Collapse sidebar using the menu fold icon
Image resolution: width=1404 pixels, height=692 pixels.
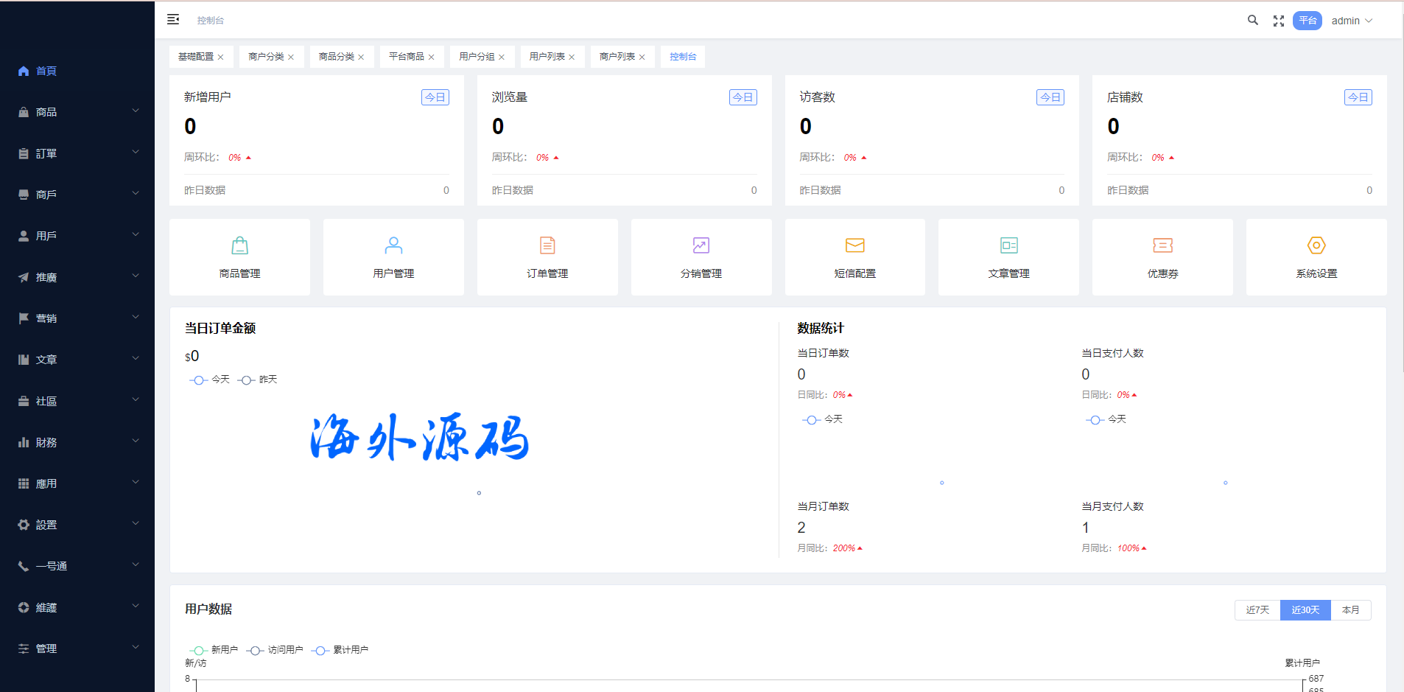[x=173, y=20]
